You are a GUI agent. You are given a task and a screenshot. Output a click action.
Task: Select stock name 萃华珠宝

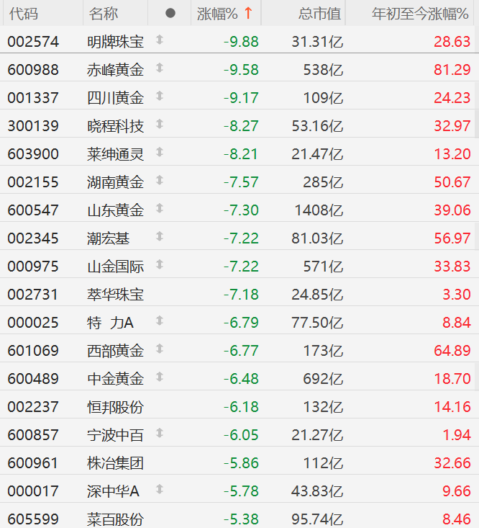(115, 295)
